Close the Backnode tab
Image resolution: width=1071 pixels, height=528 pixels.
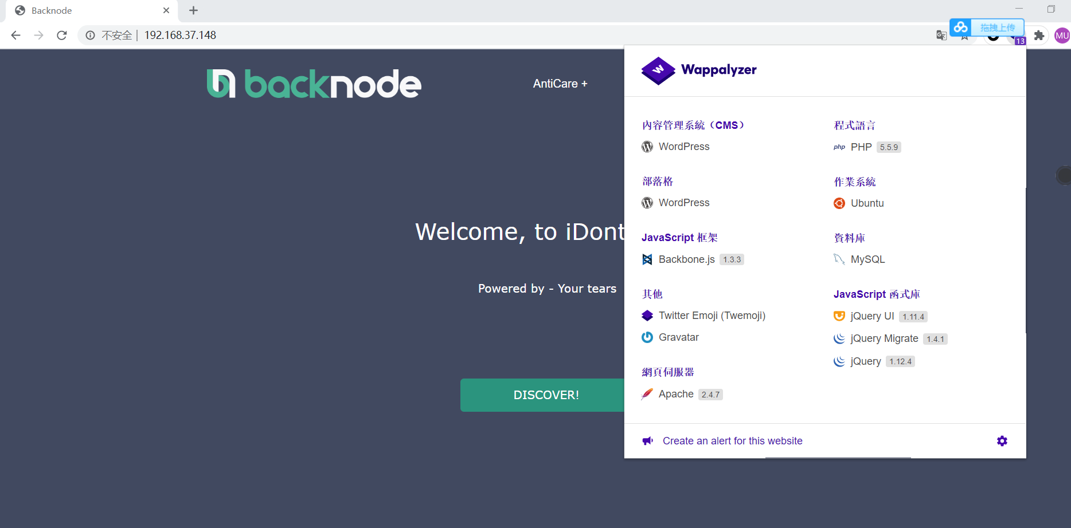pos(166,10)
